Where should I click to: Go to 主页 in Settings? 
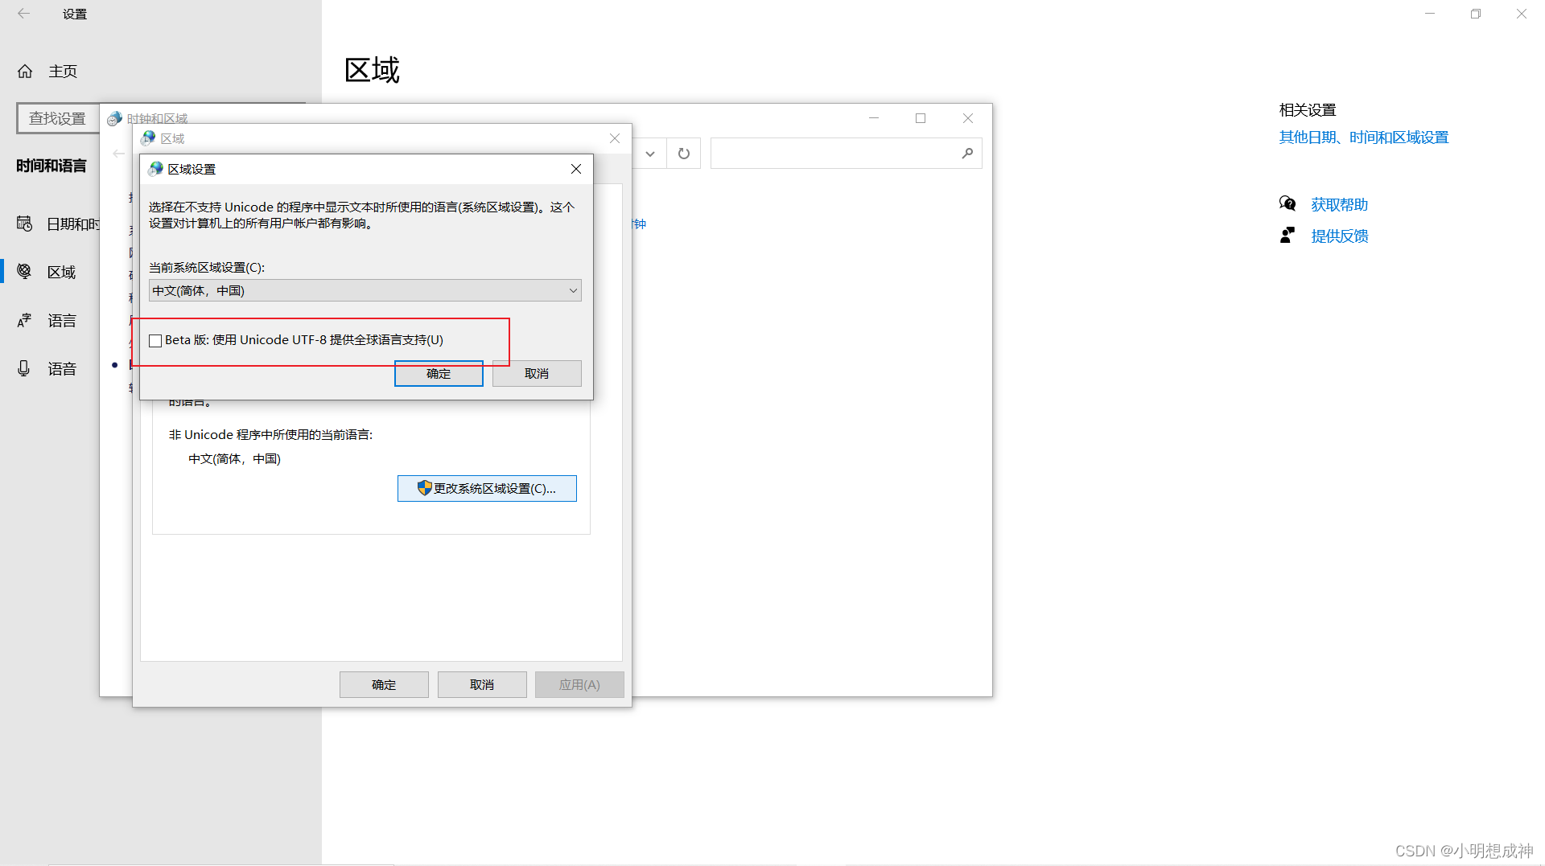point(63,72)
